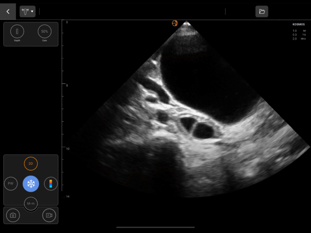The height and width of the screenshot is (233, 311).
Task: Tap the home indicator bar at bottom
Action: (155, 227)
